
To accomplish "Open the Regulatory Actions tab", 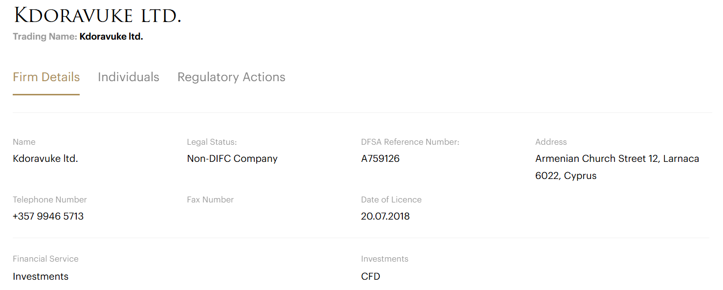I will [x=231, y=77].
